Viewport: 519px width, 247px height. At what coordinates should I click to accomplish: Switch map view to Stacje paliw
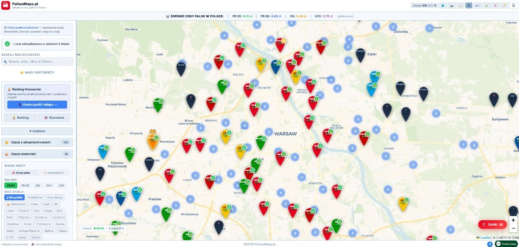[x=21, y=173]
